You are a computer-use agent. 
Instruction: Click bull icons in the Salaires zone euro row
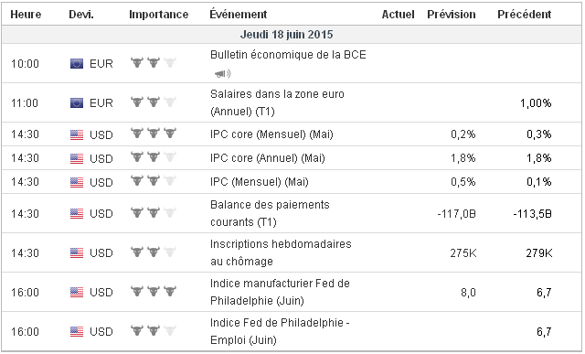[154, 102]
